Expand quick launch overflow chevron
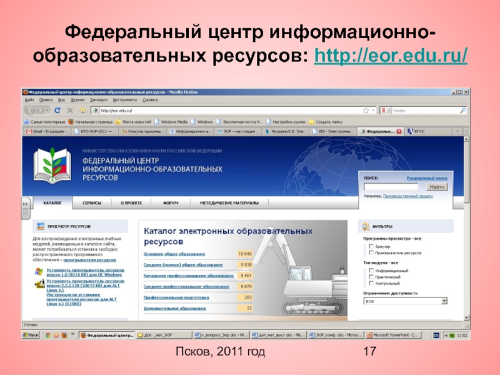The height and width of the screenshot is (375, 500). [x=72, y=334]
